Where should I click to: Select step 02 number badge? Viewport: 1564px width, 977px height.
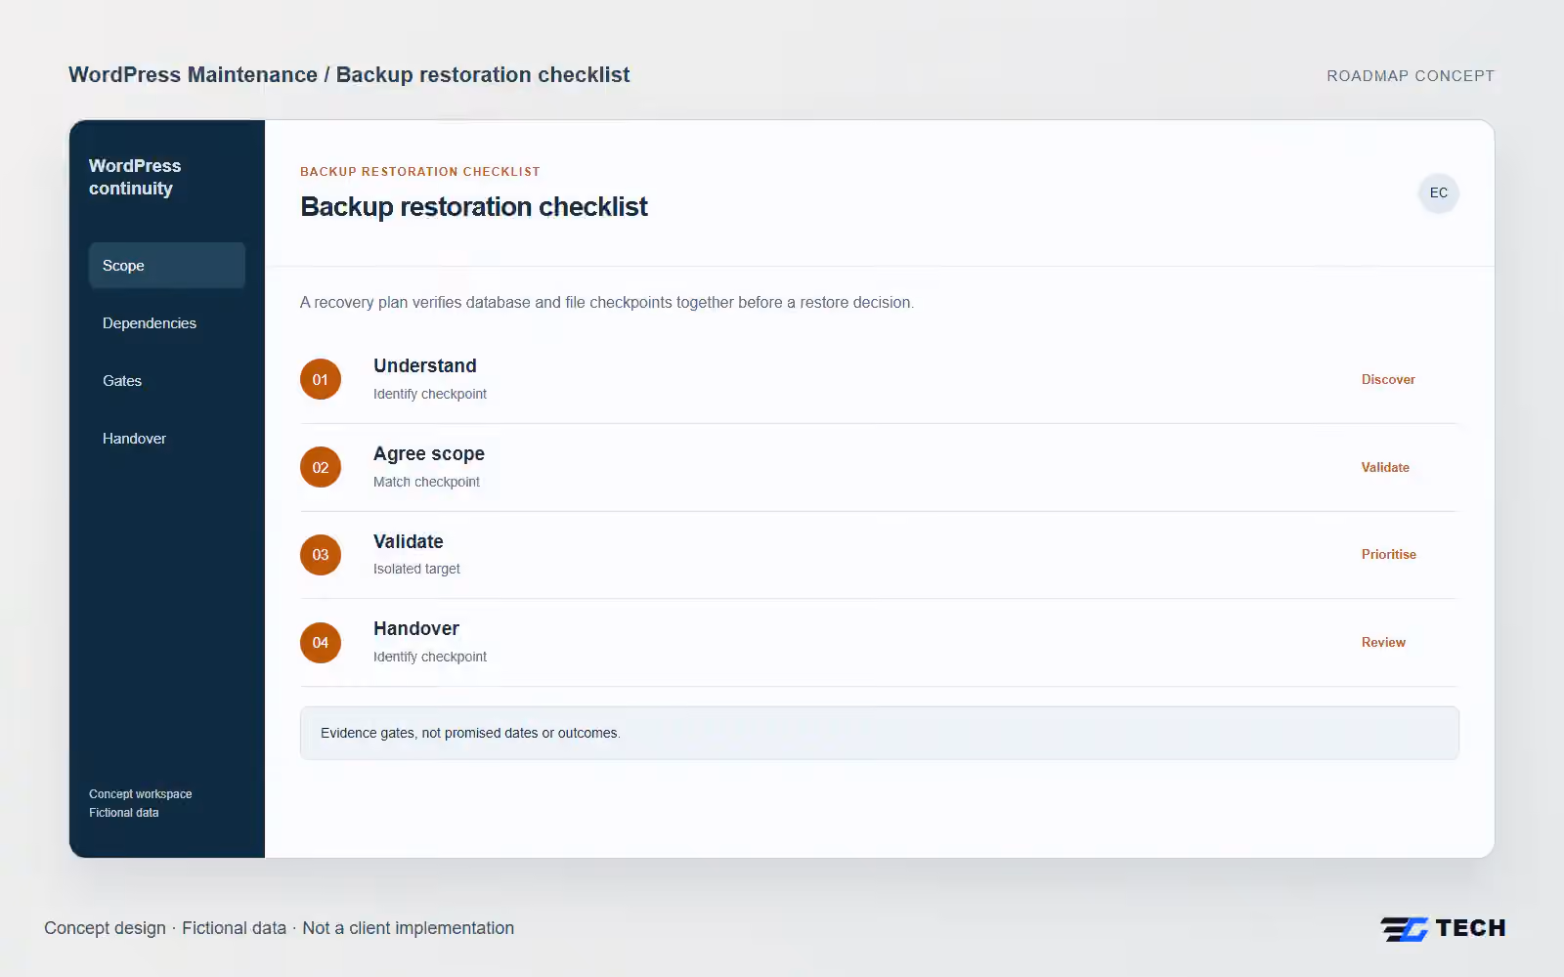coord(321,467)
